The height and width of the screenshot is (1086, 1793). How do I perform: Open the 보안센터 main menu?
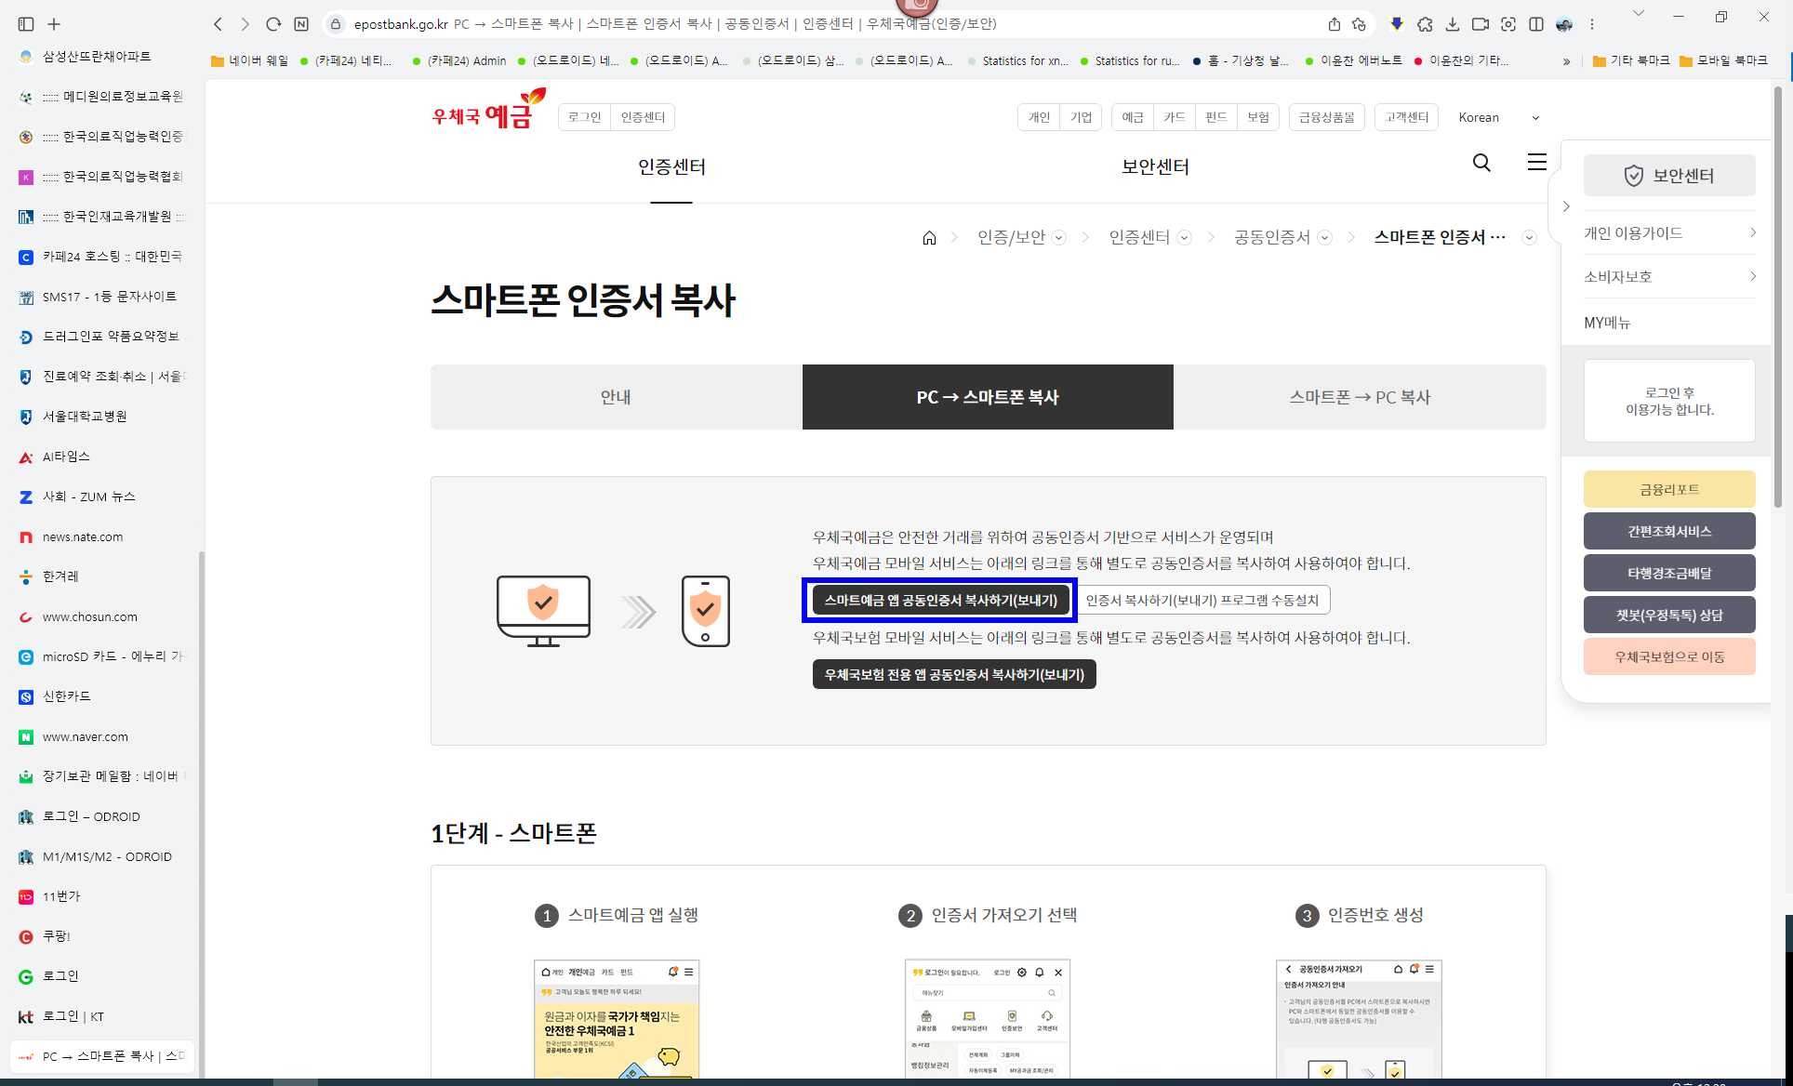pyautogui.click(x=1155, y=167)
